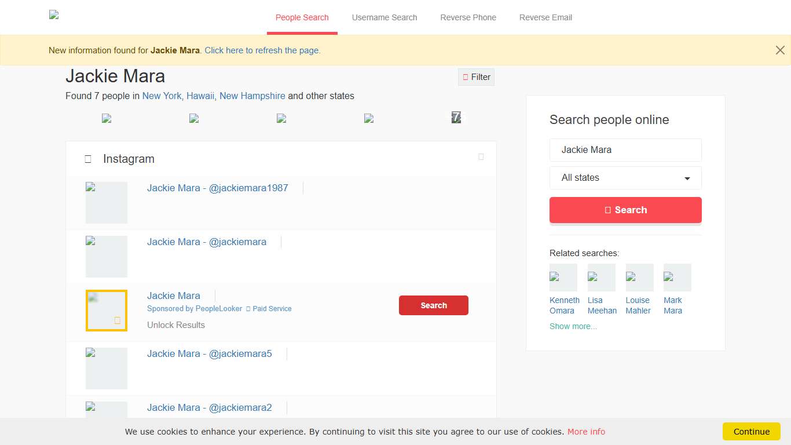Open the Reverse Phone tab
The height and width of the screenshot is (445, 791).
pos(468,17)
